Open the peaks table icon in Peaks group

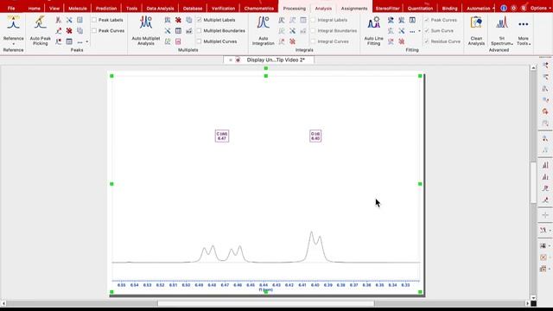coord(69,41)
